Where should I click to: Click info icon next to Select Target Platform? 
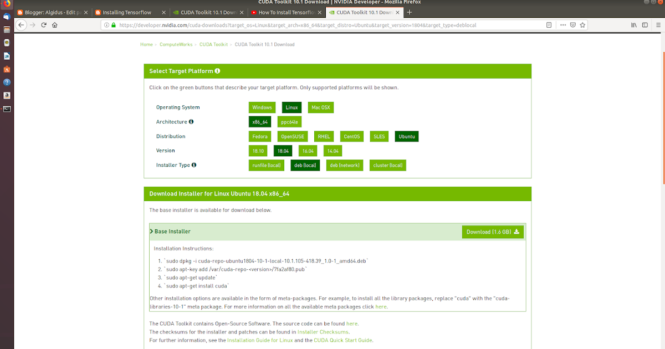218,71
